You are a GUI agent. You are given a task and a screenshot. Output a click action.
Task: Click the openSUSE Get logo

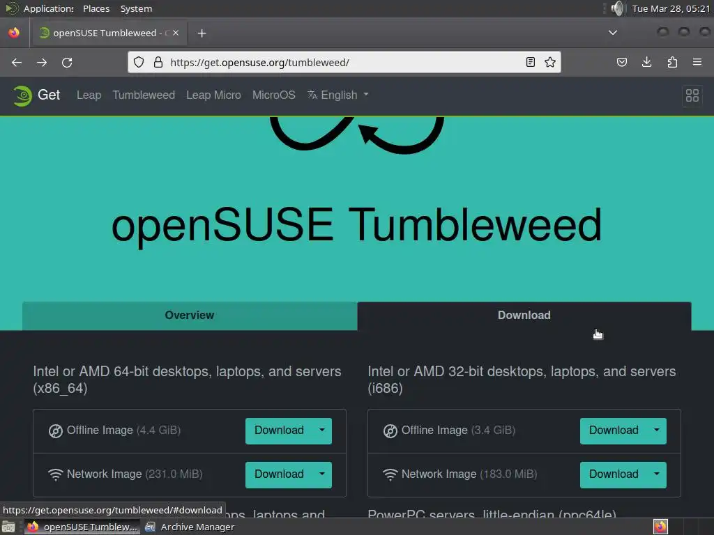pyautogui.click(x=36, y=95)
